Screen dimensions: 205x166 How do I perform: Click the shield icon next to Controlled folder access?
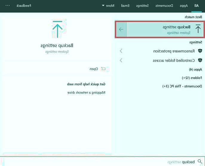(x=200, y=60)
